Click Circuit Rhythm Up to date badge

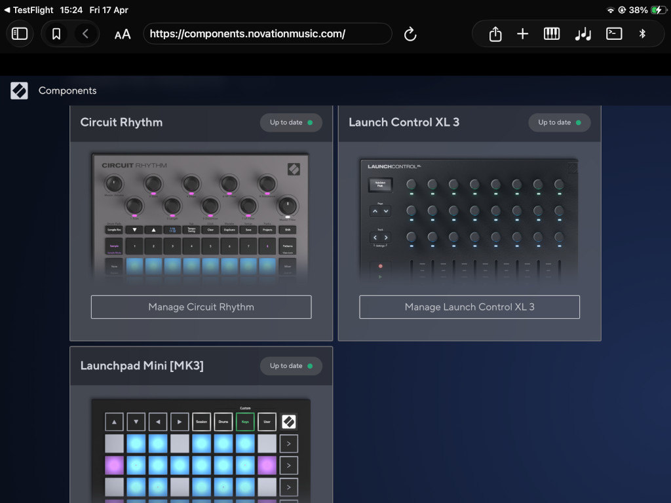291,122
